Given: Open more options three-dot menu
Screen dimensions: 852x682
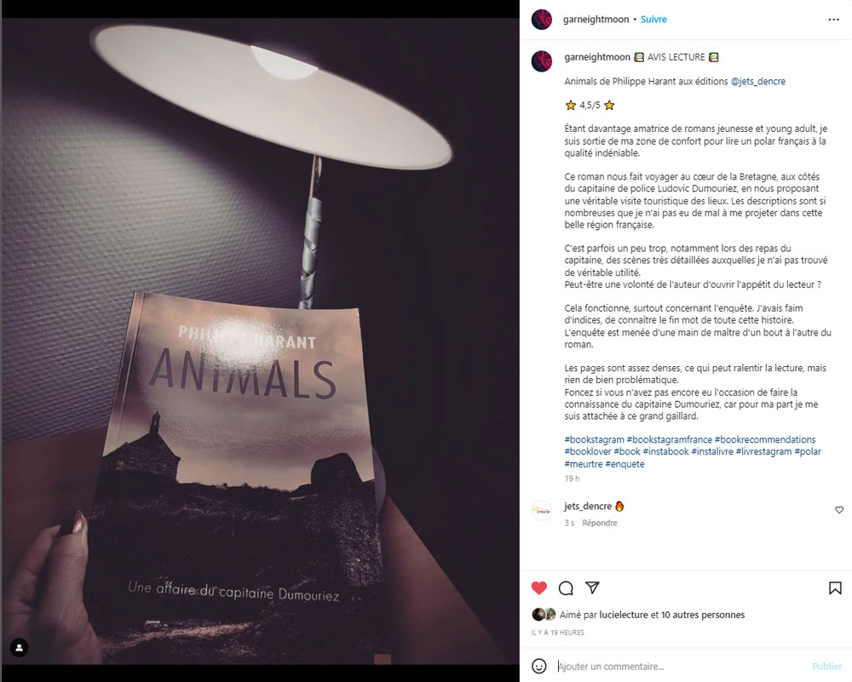Looking at the screenshot, I should (833, 20).
